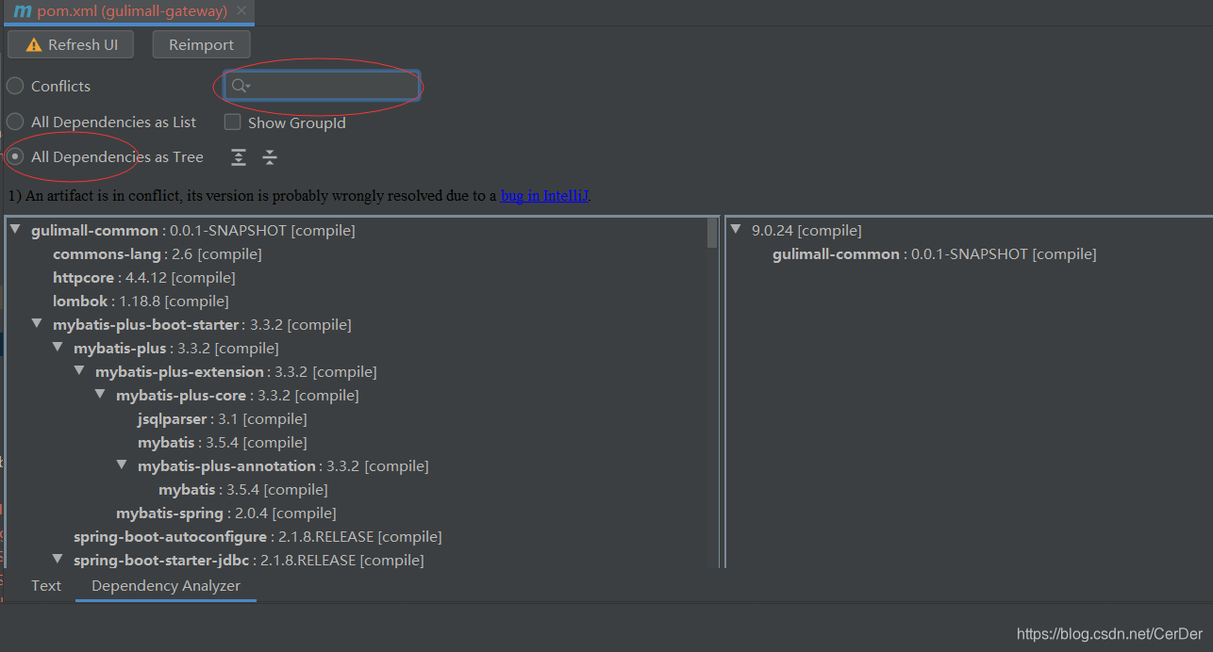Select the 9.0.24 [compile] row text
Viewport: 1213px width, 652px height.
click(806, 230)
